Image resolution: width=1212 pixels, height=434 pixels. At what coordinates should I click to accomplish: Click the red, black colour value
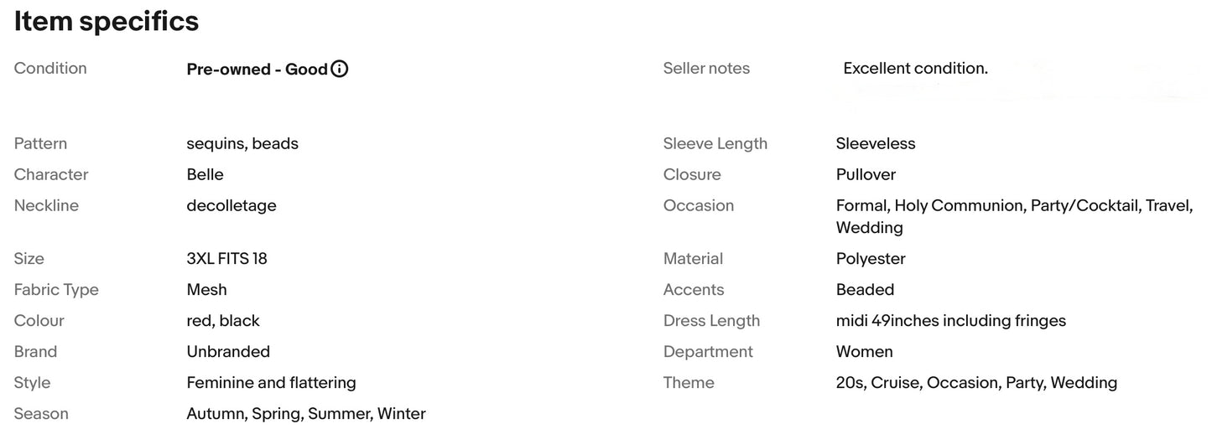[x=223, y=321]
